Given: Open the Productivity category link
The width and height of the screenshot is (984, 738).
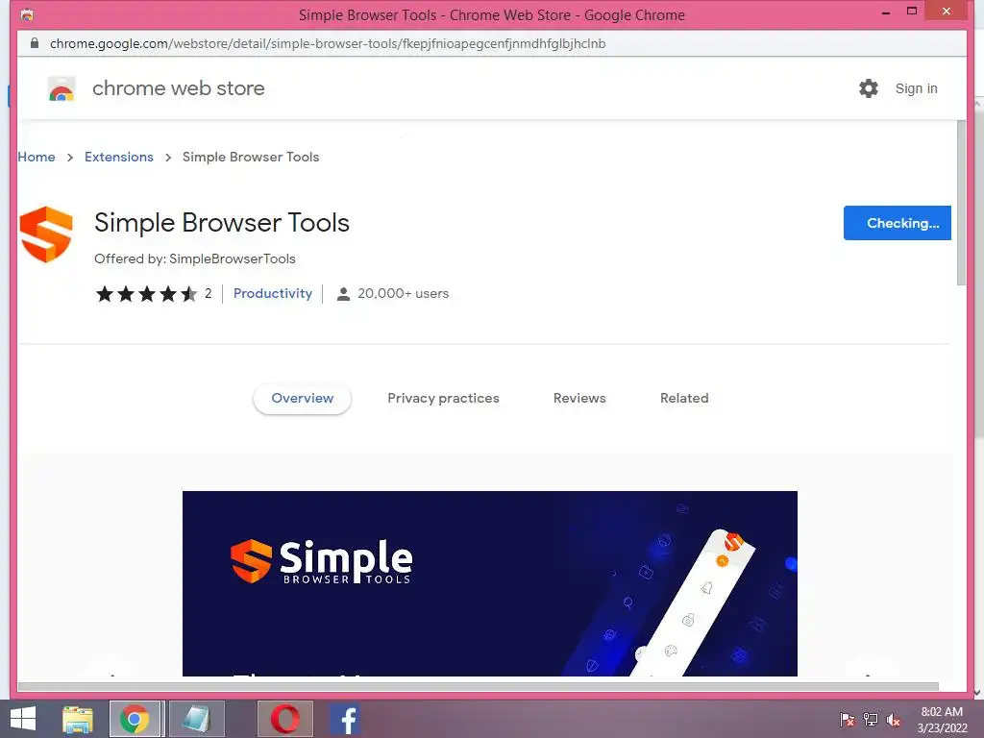Looking at the screenshot, I should point(272,293).
